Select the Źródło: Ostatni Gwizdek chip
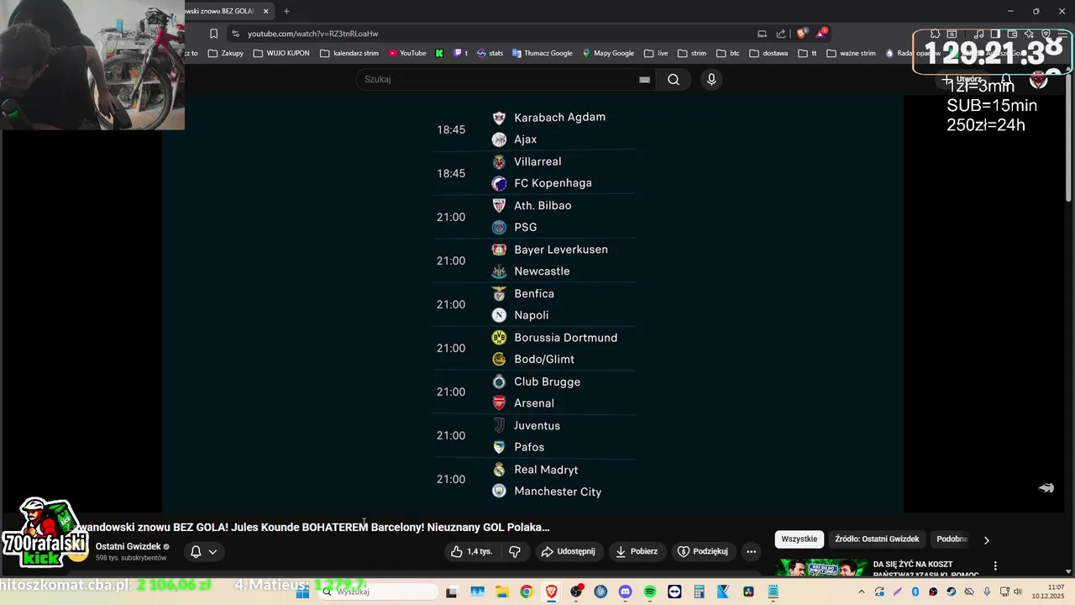The height and width of the screenshot is (605, 1075). click(877, 539)
